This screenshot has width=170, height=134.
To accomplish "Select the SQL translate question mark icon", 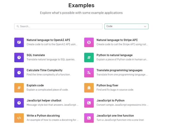I will 19,57.
